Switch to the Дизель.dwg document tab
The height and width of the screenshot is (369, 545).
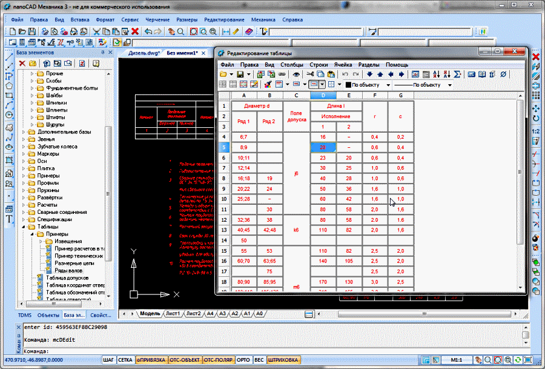pos(144,53)
